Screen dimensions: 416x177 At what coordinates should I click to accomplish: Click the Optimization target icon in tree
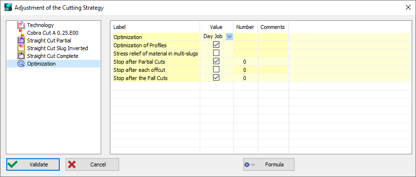21,64
